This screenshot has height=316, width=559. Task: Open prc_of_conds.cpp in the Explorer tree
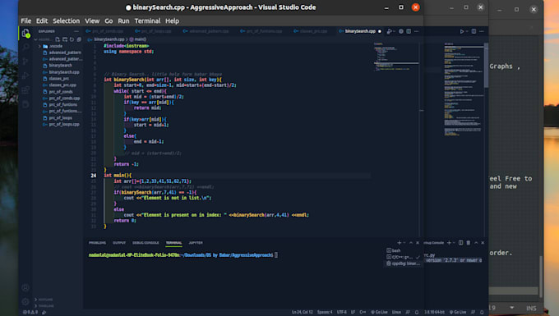pos(64,98)
